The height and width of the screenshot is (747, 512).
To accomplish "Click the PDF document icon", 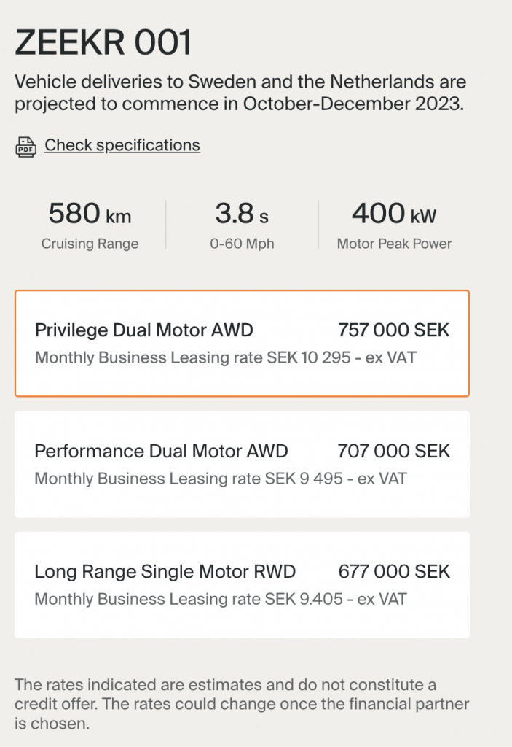I will click(x=25, y=146).
